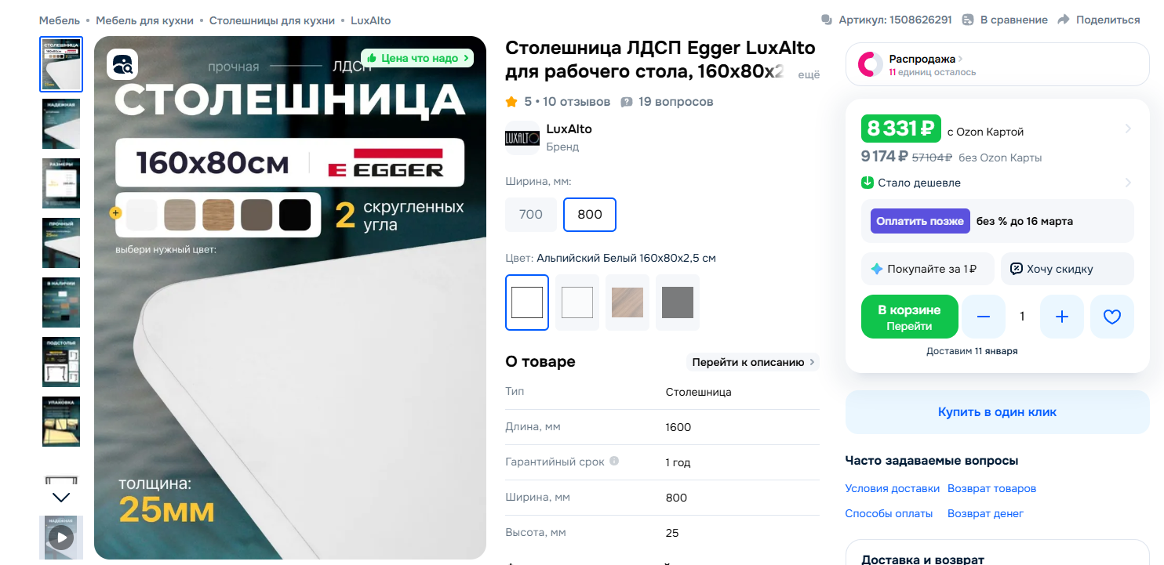
Task: Open visual search icon on product image
Action: 122,64
